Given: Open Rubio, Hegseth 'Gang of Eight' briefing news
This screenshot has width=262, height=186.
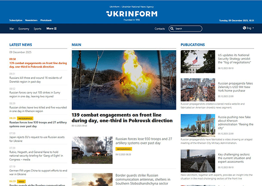Looking at the screenshot, I should 36,155.
